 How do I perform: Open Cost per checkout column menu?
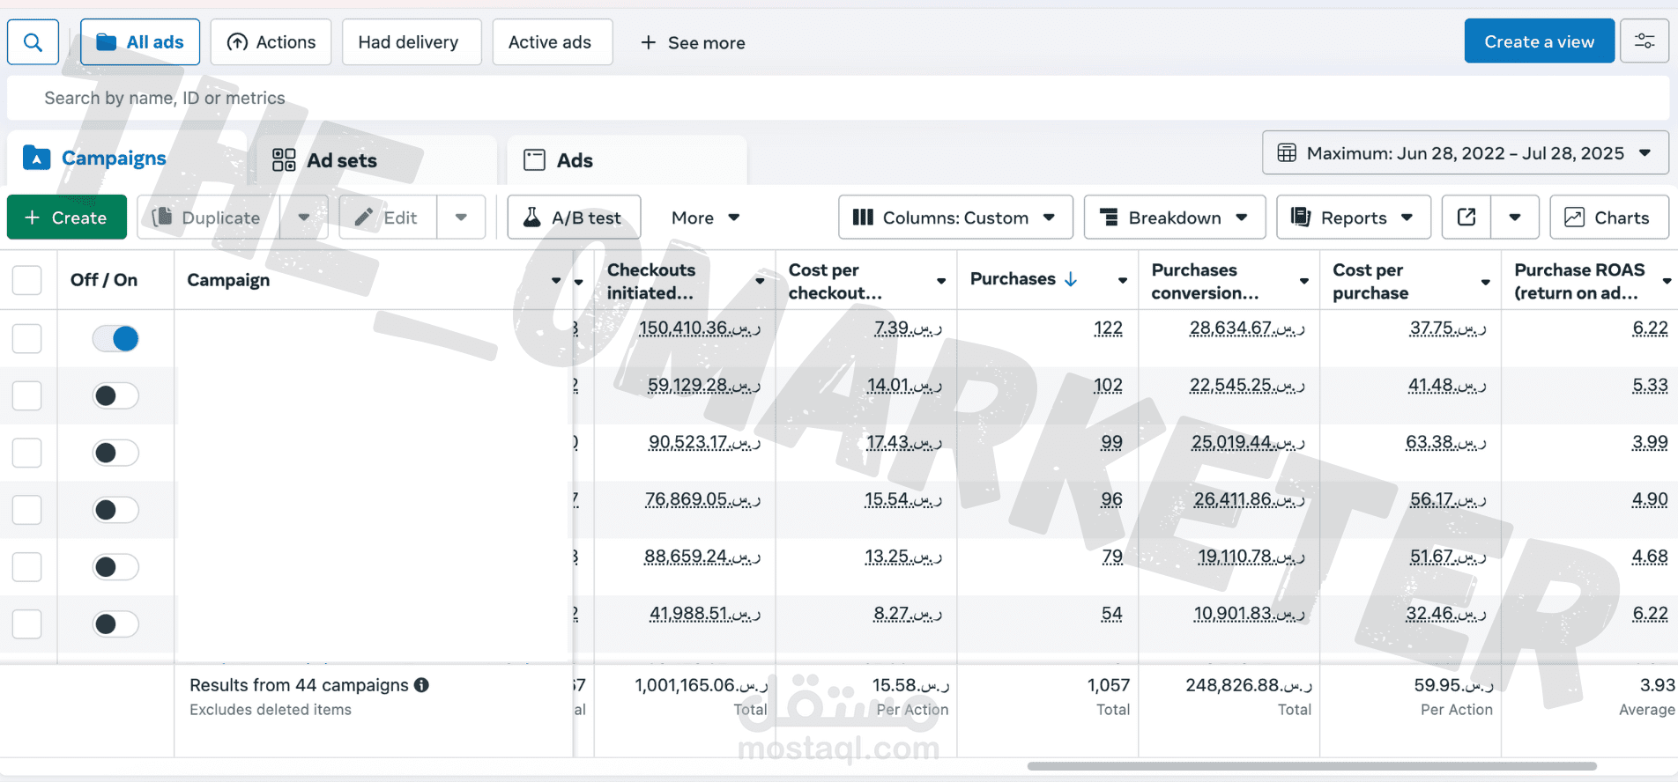coord(941,281)
